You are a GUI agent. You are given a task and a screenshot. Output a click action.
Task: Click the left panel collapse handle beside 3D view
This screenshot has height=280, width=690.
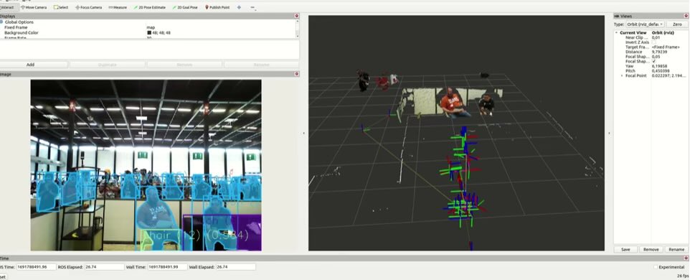pos(303,133)
